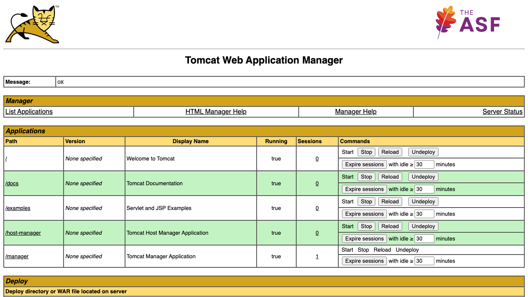Open sessions count 0 for root path
The image size is (528, 297).
tap(317, 159)
